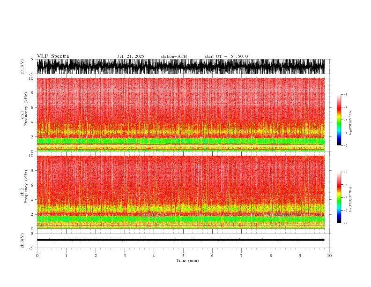The width and height of the screenshot is (371, 287).
Task: Click time axis tick label "10"
Action: tap(329, 256)
